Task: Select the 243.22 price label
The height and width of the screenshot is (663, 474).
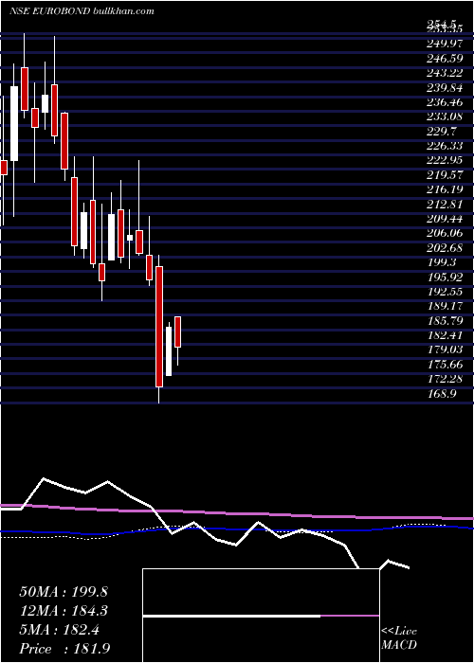Action: pos(445,72)
